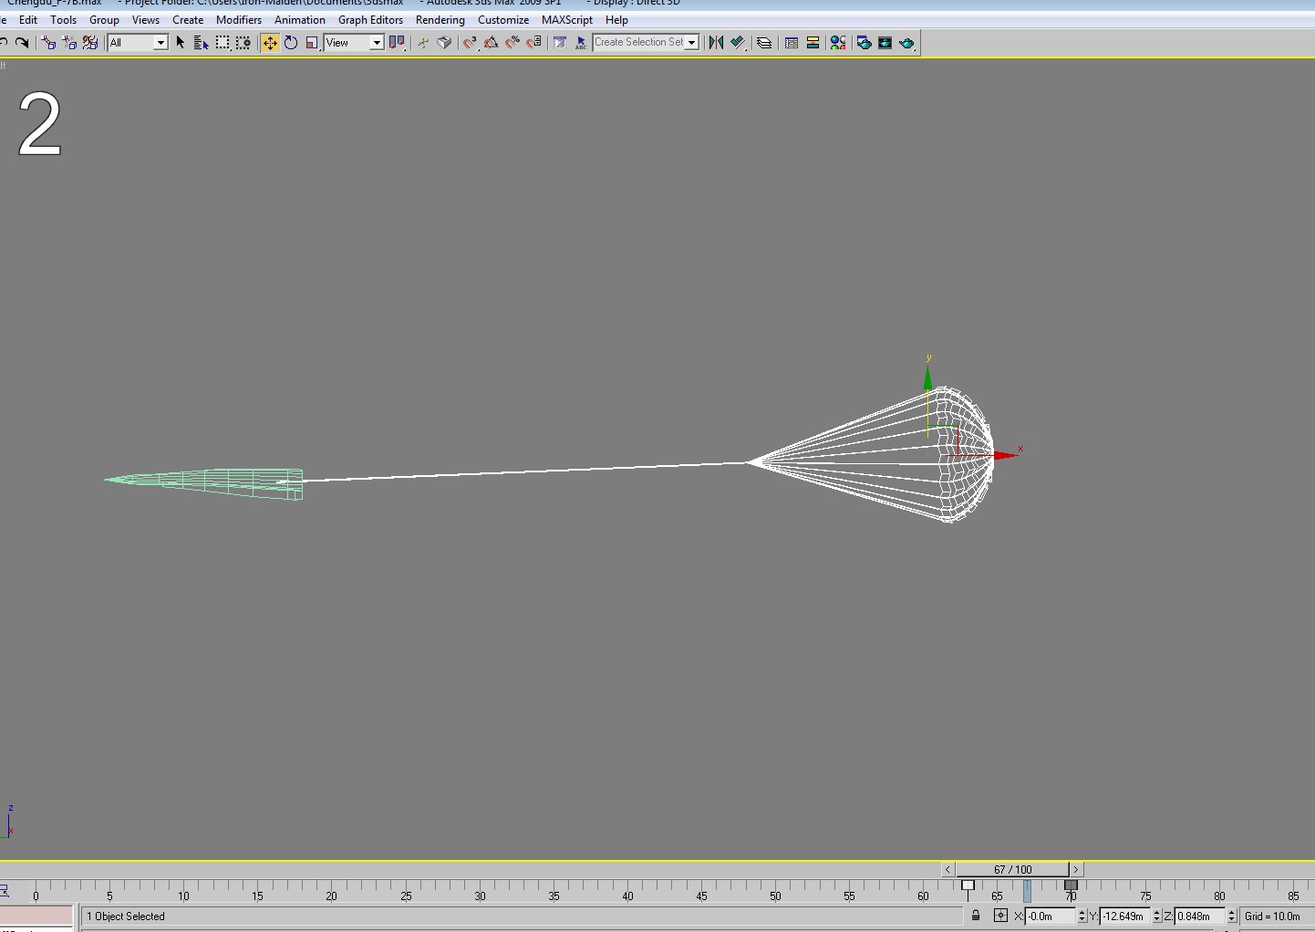
Task: Open the Edit menu
Action: point(28,20)
